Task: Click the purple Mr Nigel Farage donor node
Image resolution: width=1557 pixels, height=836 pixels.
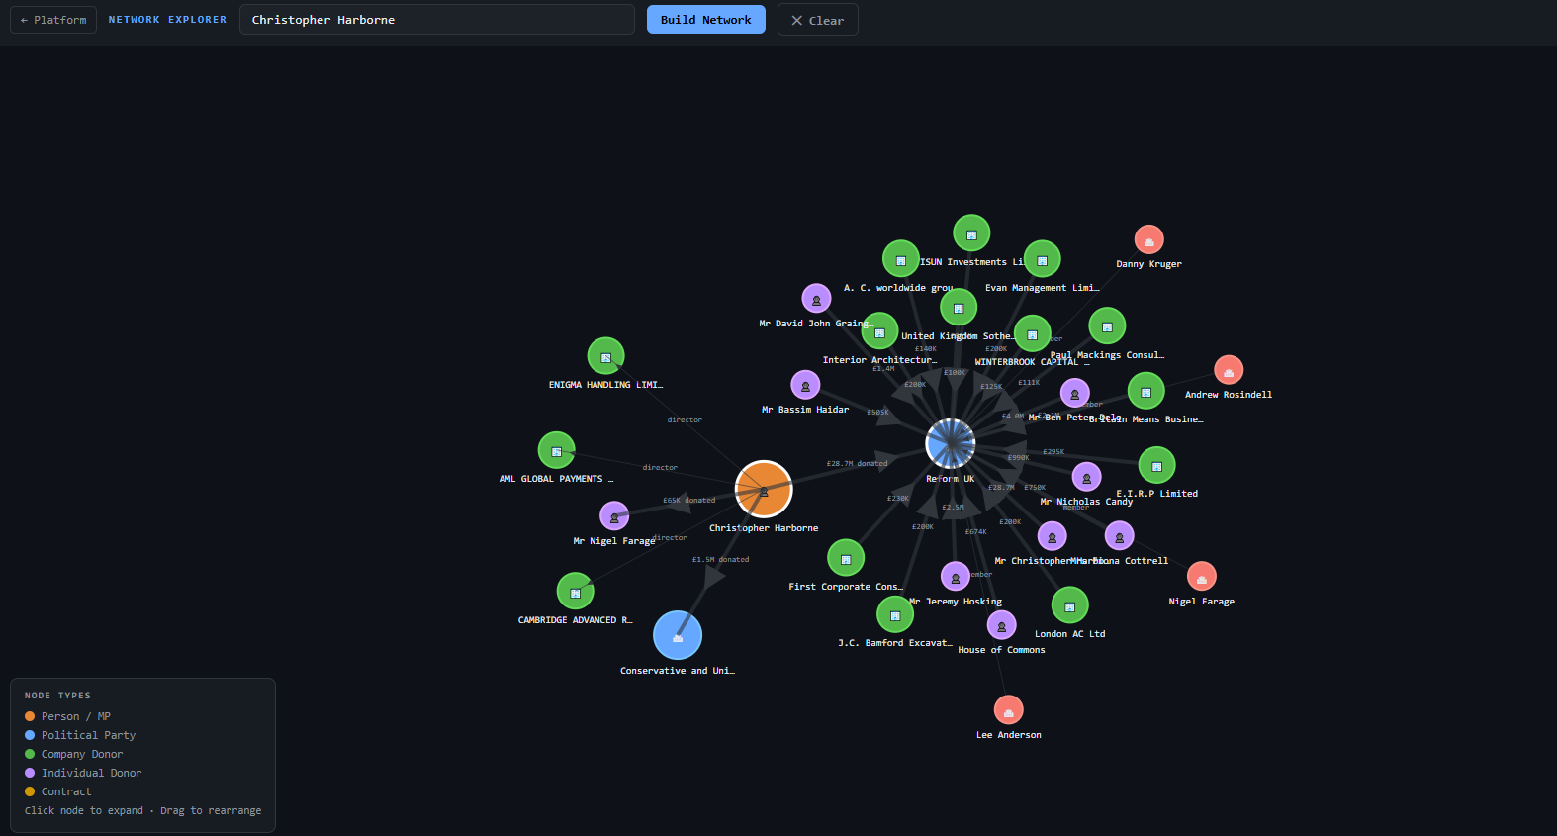Action: (x=614, y=515)
